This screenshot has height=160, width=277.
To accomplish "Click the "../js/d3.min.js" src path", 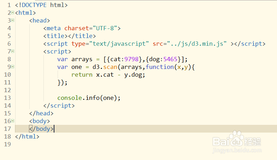I will [x=197, y=44].
